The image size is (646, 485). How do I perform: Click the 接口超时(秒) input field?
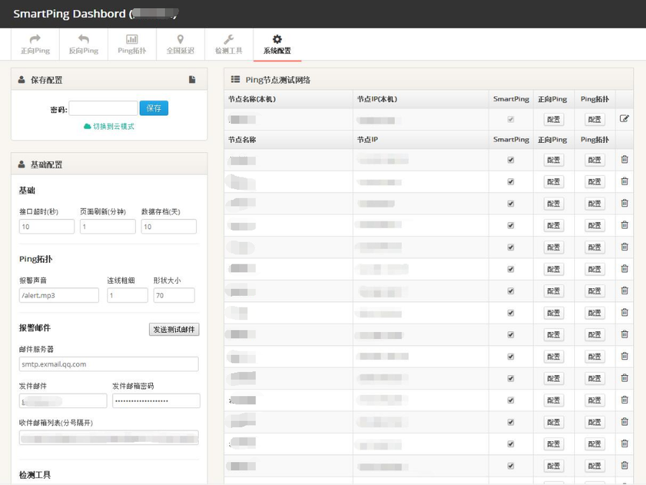tap(47, 226)
